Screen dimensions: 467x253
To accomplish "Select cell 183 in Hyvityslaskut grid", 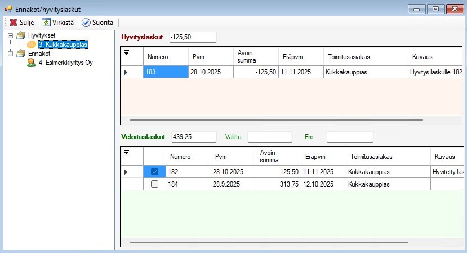I will tap(166, 72).
